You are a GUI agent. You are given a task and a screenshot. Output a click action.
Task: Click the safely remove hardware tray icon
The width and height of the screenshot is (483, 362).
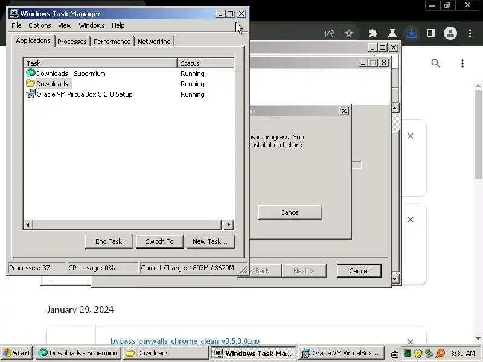click(429, 353)
